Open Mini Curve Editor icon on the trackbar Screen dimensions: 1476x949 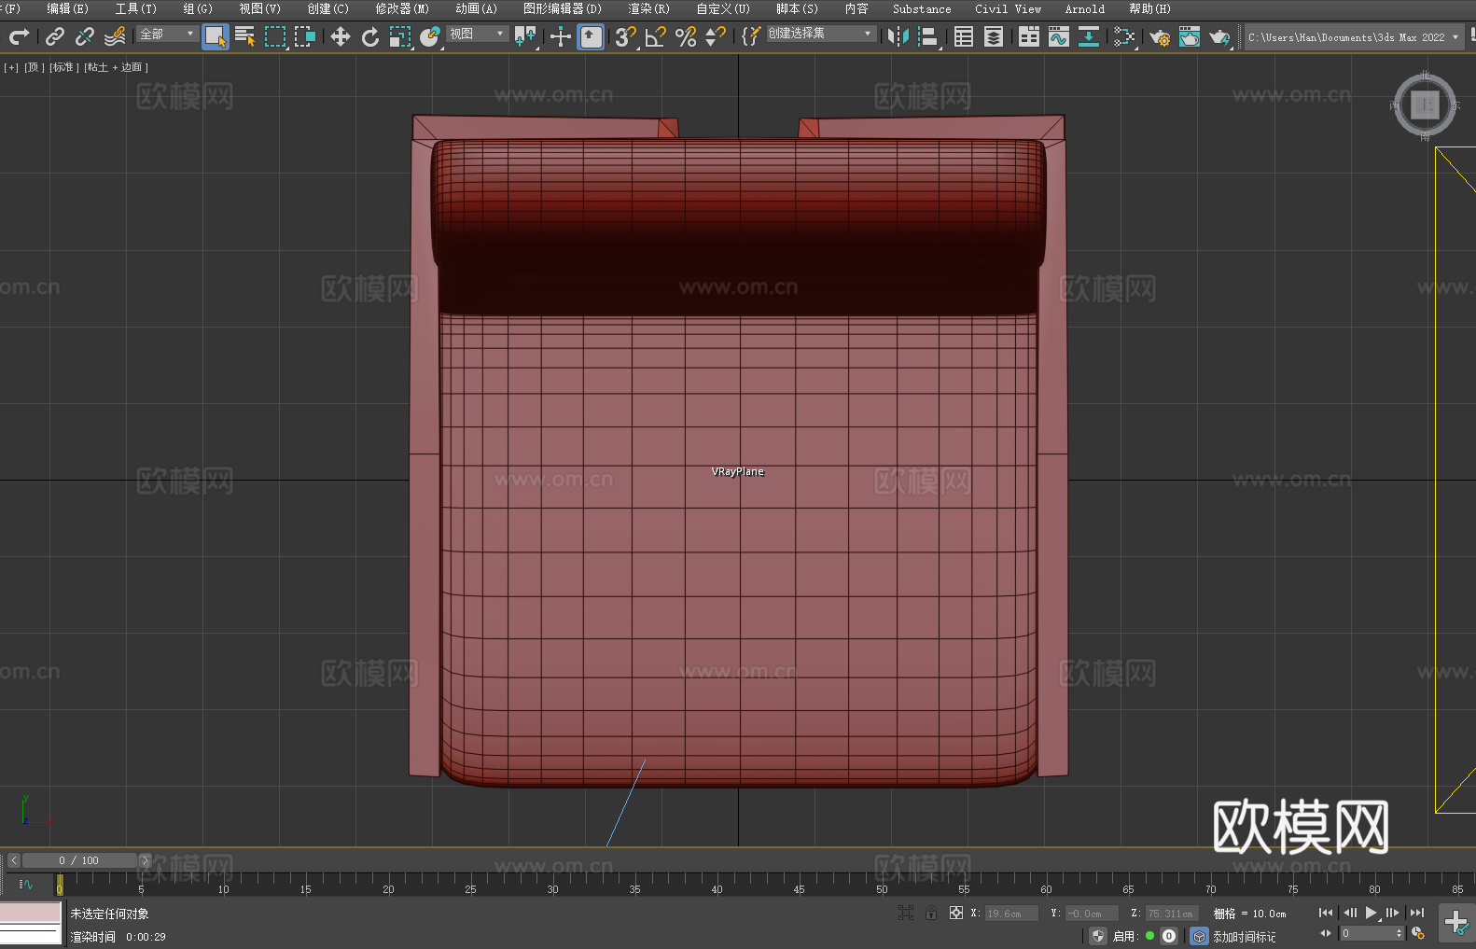coord(25,884)
